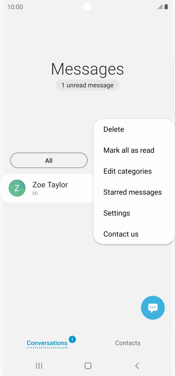The image size is (175, 376).
Task: Select Contact us menu entry
Action: click(121, 234)
